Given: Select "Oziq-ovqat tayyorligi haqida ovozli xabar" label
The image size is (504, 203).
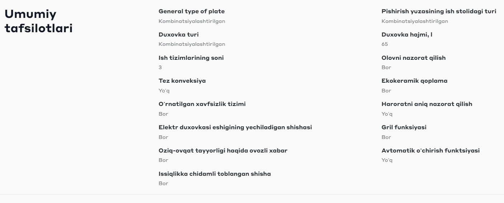Looking at the screenshot, I should point(223,150).
